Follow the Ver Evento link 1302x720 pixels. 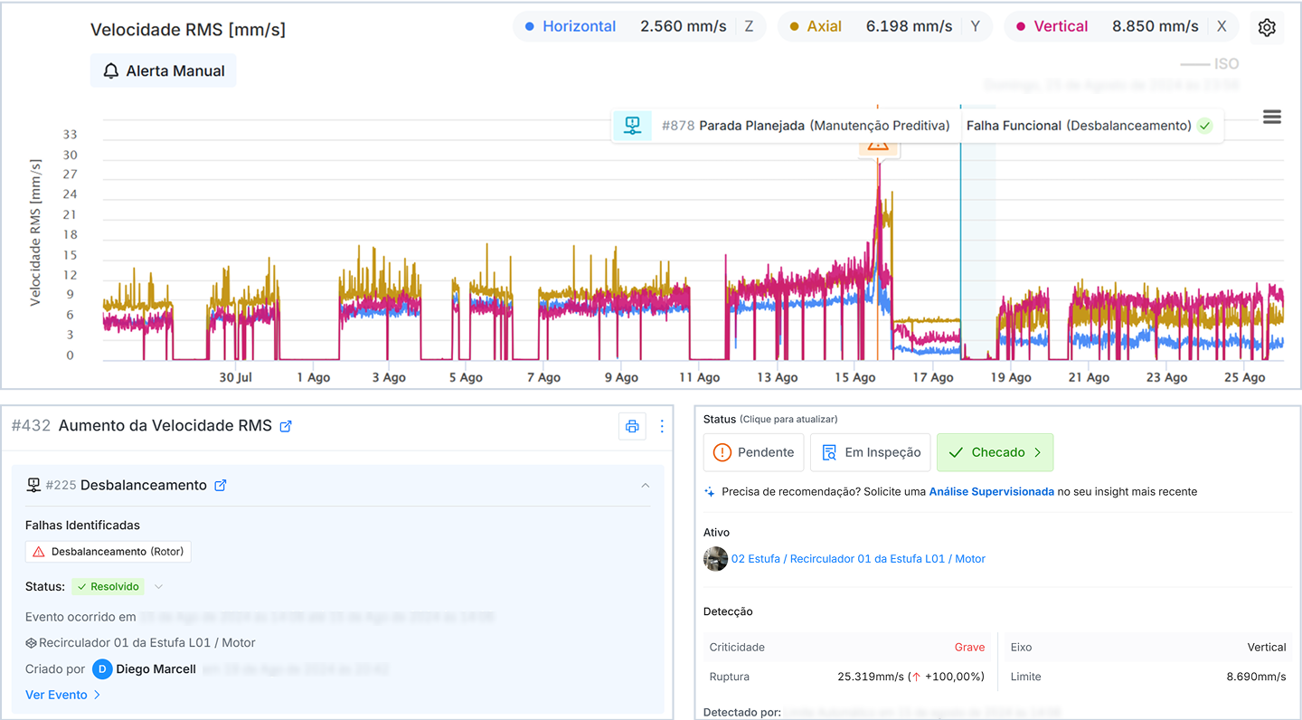point(63,695)
